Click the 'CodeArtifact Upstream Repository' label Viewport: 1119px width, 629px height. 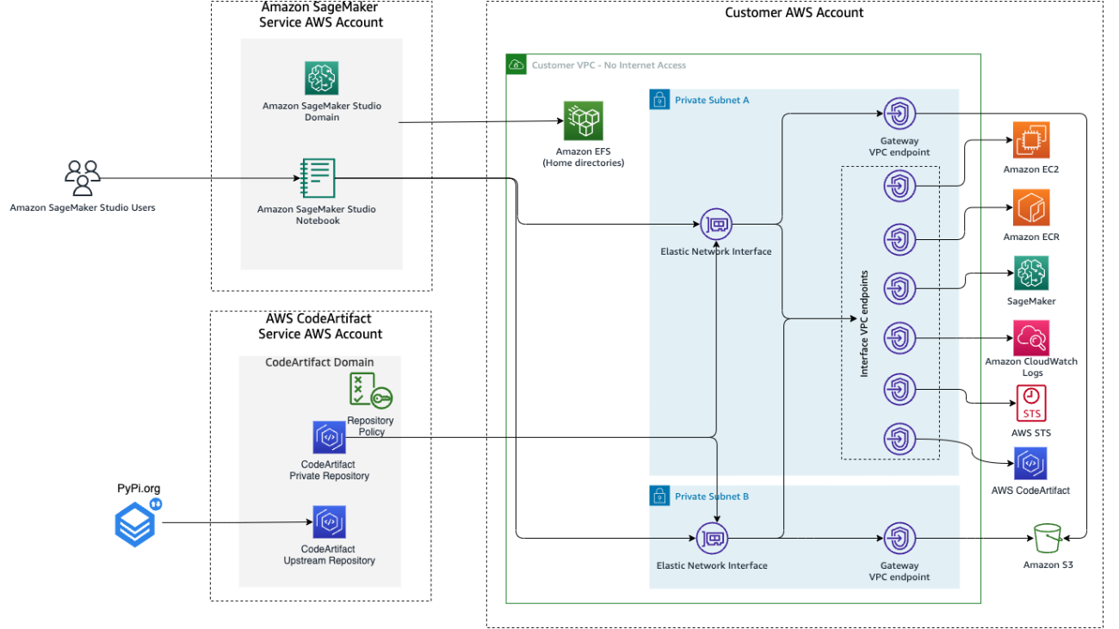pos(330,555)
